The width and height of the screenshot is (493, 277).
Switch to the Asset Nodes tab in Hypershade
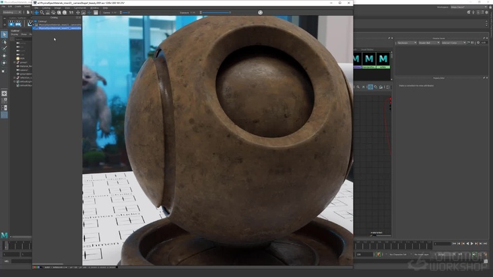tap(367, 50)
